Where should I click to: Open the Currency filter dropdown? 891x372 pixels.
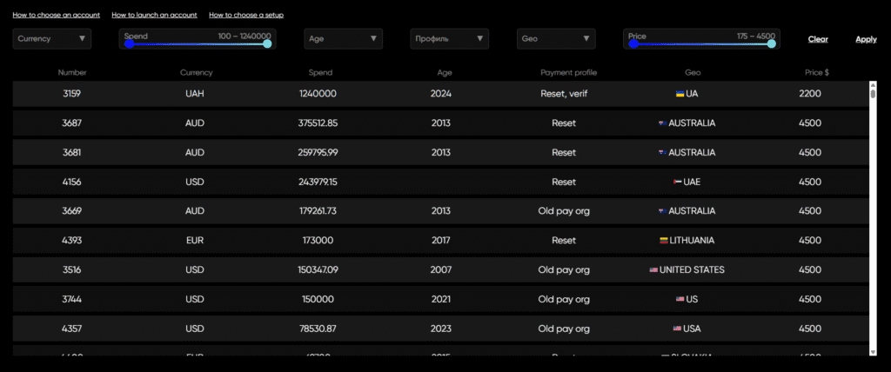point(52,38)
